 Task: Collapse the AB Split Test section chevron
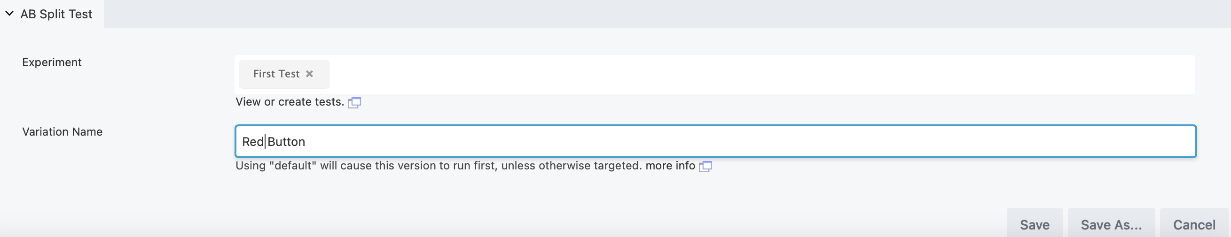(x=9, y=14)
